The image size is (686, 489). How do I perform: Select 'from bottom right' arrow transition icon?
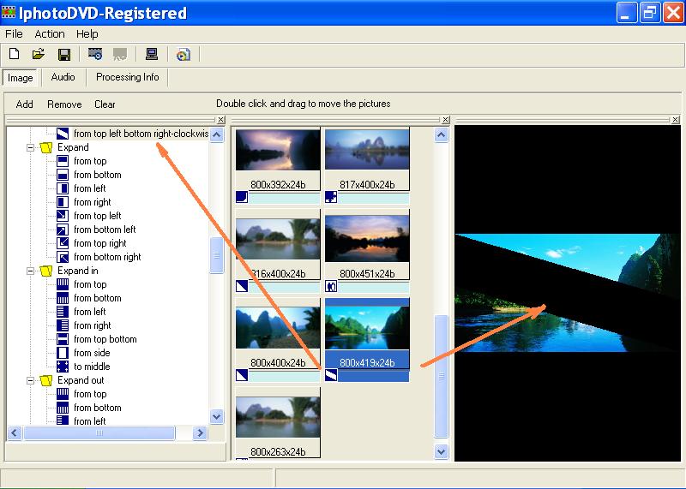point(63,257)
